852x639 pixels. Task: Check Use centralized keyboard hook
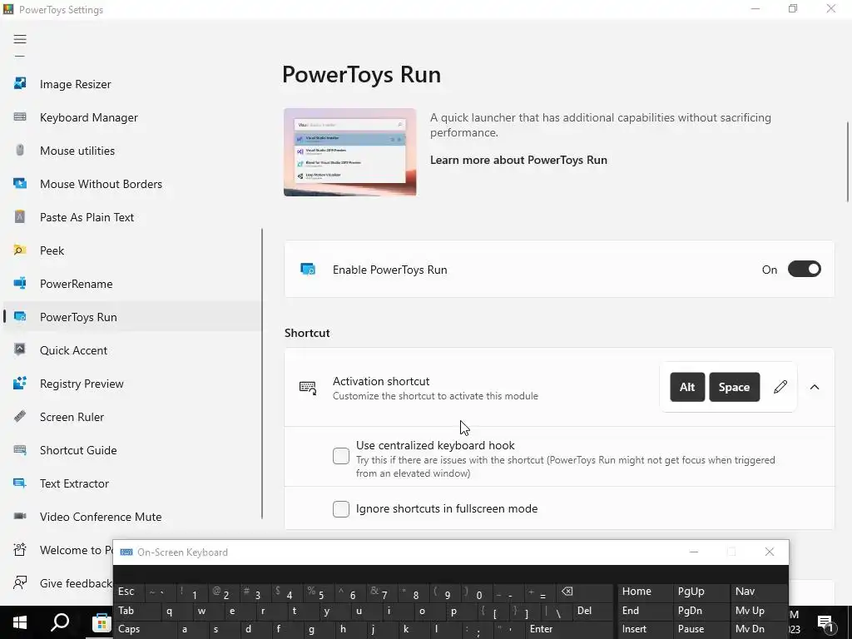pyautogui.click(x=341, y=456)
